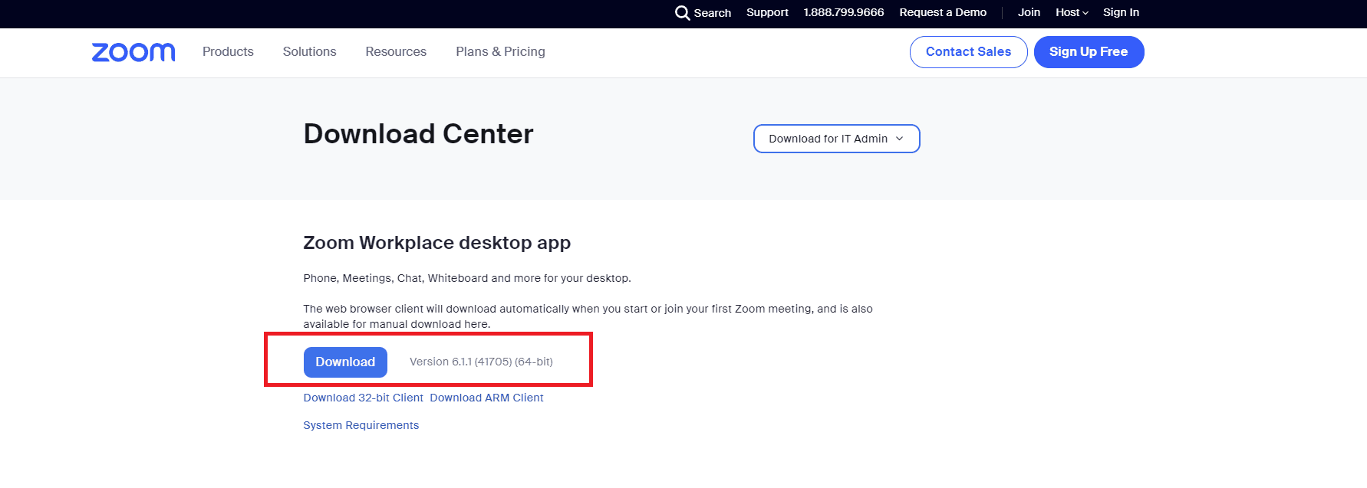Expand the Host dropdown menu
Screen dimensions: 1367x488
1072,13
